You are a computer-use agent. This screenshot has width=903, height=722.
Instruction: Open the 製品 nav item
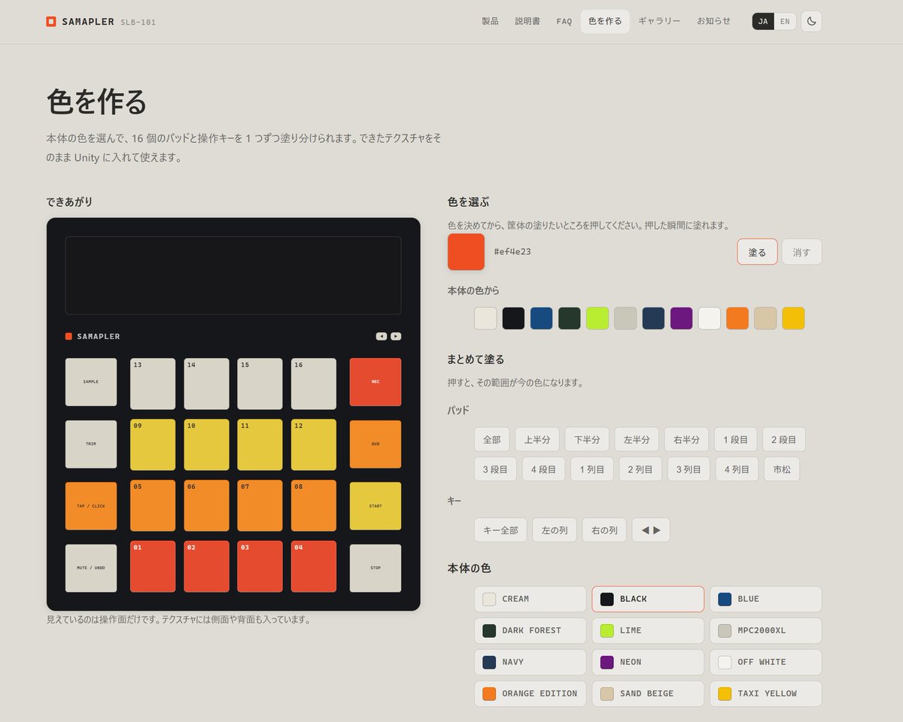pyautogui.click(x=490, y=21)
